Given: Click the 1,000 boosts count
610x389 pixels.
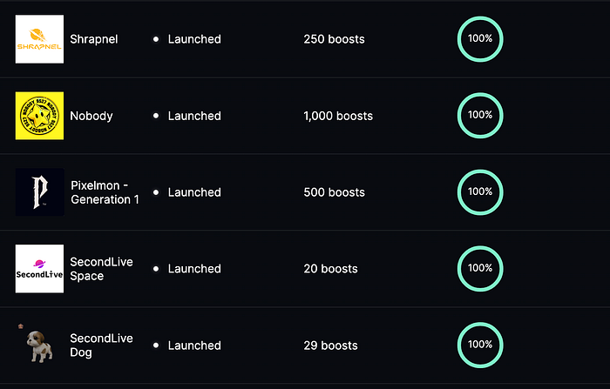Looking at the screenshot, I should point(338,116).
